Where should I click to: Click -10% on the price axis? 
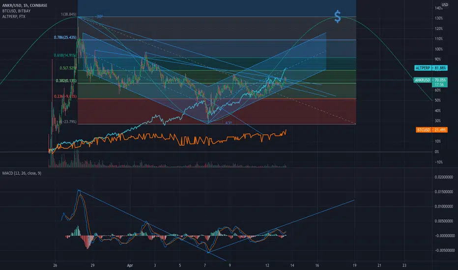pyautogui.click(x=439, y=162)
